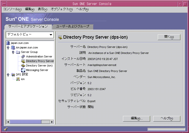Select Directory Proxy Server tree row
189x133 pixels.
coord(40,61)
